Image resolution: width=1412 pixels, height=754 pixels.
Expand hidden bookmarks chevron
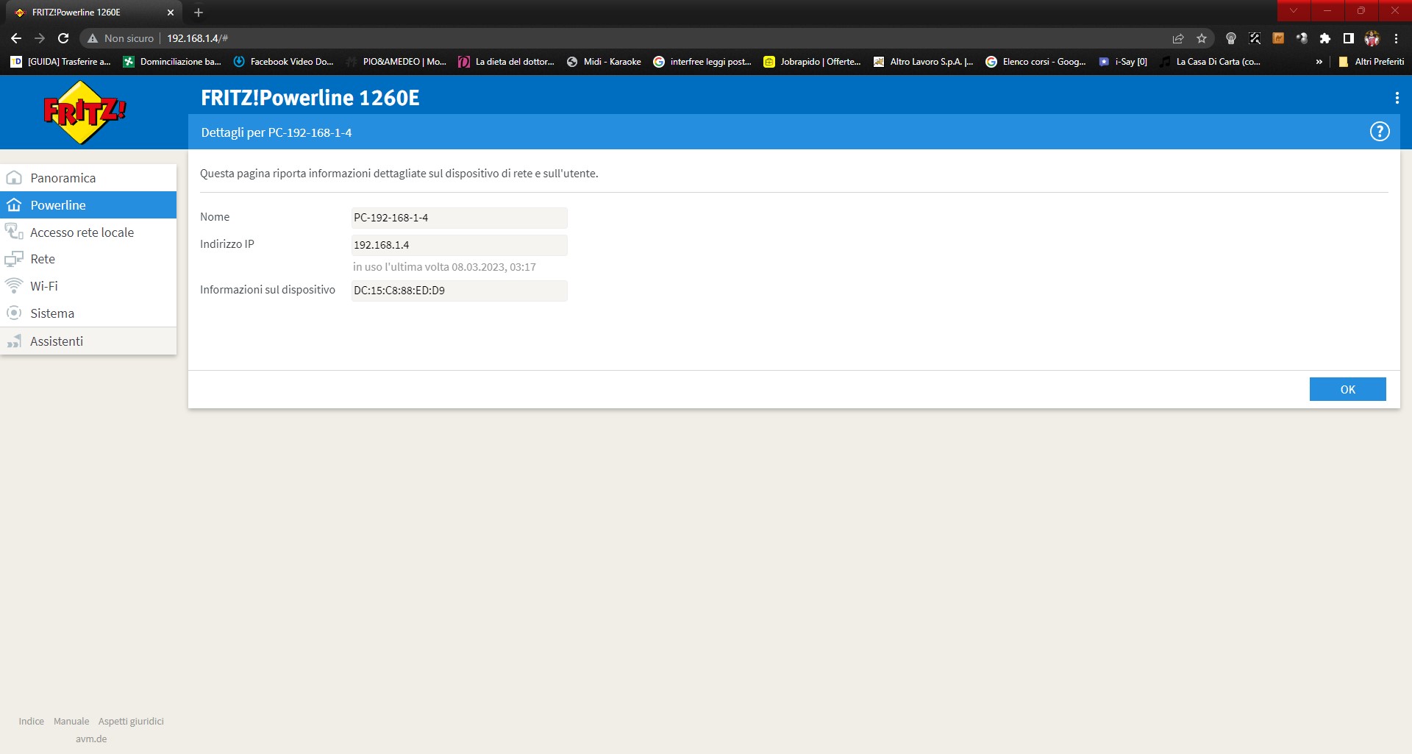point(1319,62)
